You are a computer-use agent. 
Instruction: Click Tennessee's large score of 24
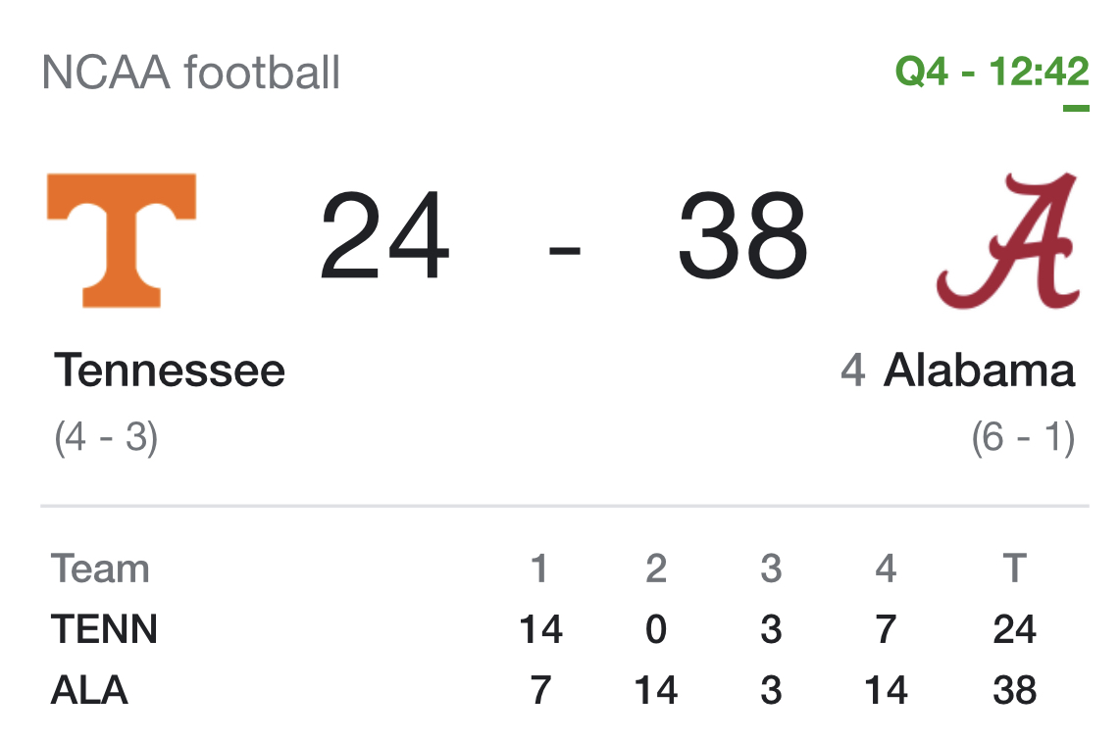click(x=384, y=238)
